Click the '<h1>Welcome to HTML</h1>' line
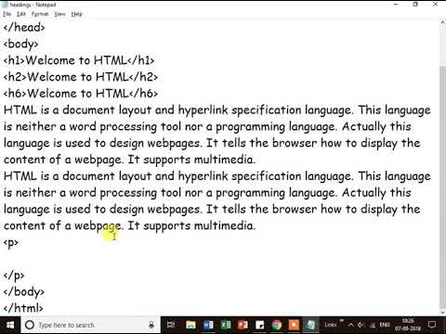The width and height of the screenshot is (446, 334). pyautogui.click(x=79, y=60)
